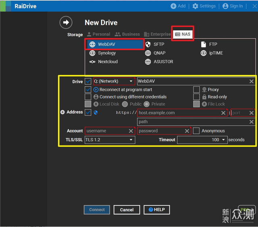Click the plus icon beside Address
Image resolution: width=258 pixels, height=227 pixels.
62,112
